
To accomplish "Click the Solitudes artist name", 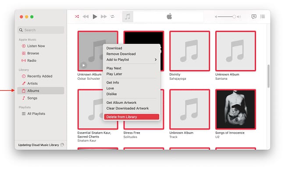I will 130,137.
